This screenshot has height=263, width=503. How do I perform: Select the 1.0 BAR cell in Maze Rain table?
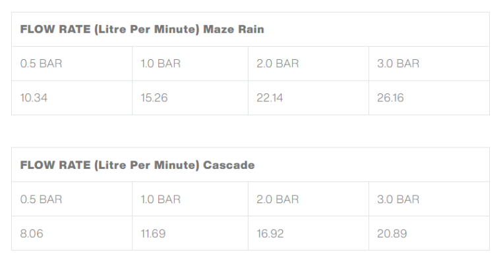(x=160, y=64)
